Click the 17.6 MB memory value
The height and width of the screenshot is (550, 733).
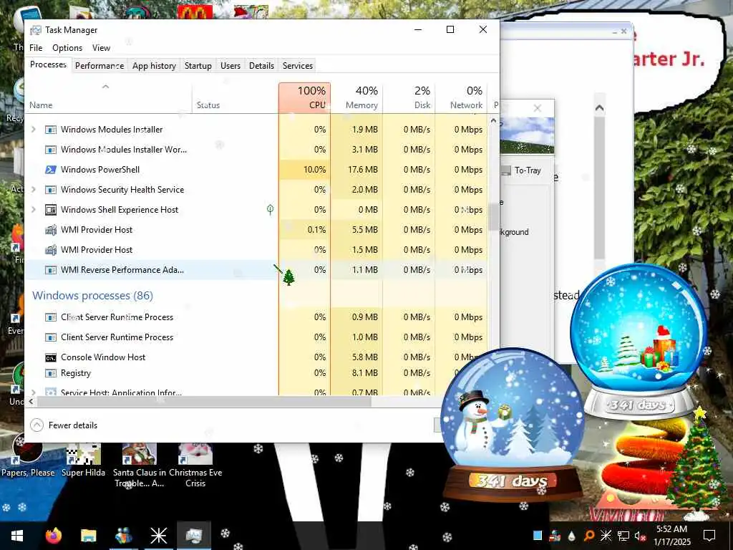(x=363, y=170)
